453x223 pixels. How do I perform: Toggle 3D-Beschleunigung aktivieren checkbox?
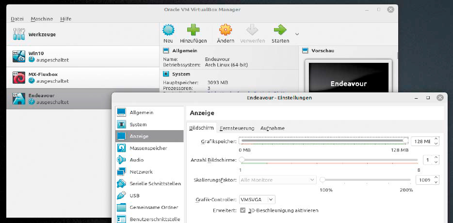coord(243,210)
